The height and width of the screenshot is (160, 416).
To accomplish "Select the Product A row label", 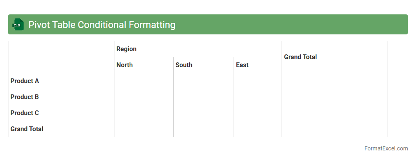I will click(x=61, y=81).
